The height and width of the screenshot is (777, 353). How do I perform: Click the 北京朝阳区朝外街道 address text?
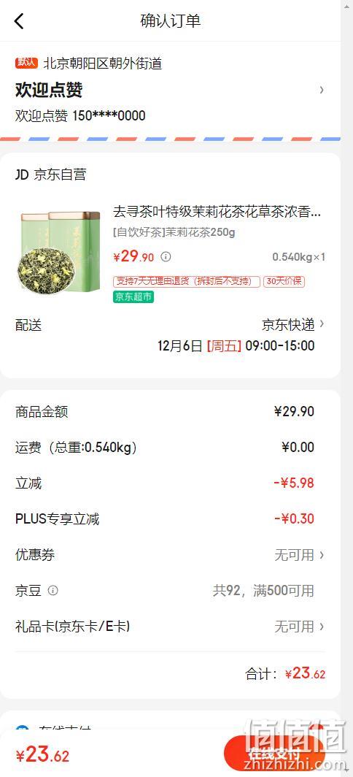pos(103,63)
